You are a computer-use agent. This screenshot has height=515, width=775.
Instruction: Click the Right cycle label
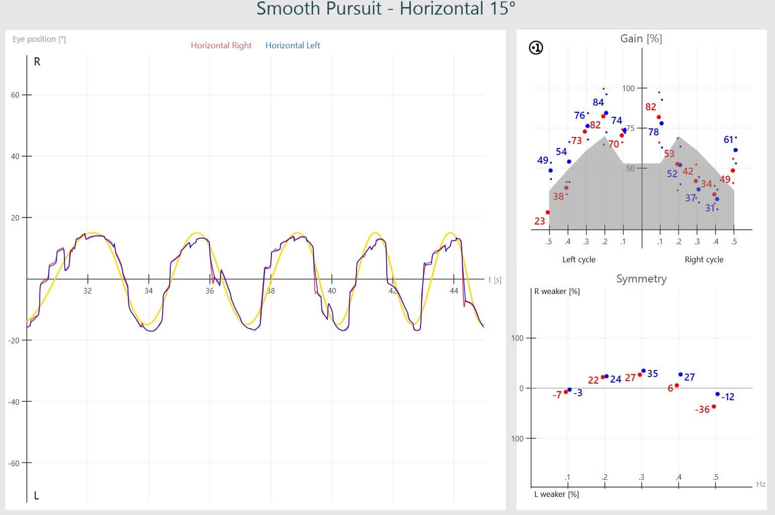point(704,260)
